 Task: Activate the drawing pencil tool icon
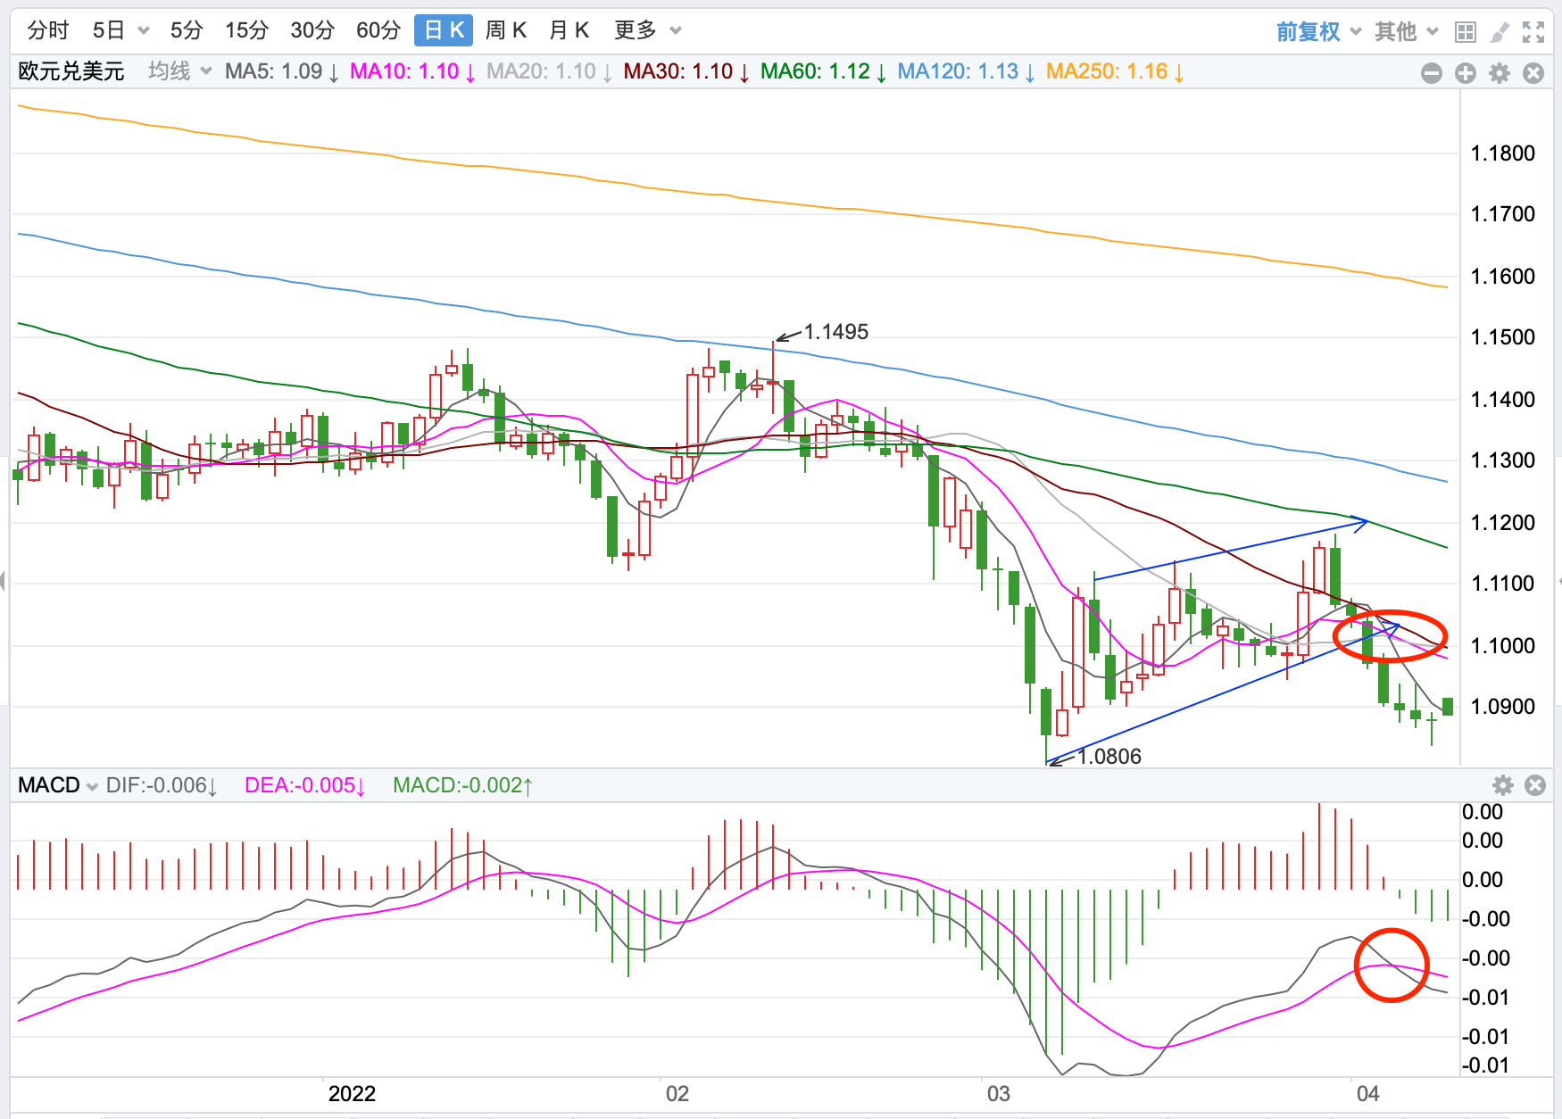[1500, 32]
